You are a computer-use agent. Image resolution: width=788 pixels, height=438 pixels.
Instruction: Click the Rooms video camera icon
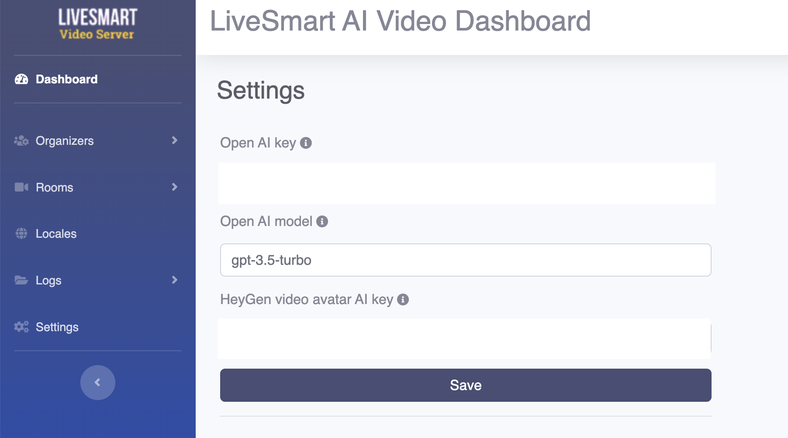pyautogui.click(x=21, y=187)
